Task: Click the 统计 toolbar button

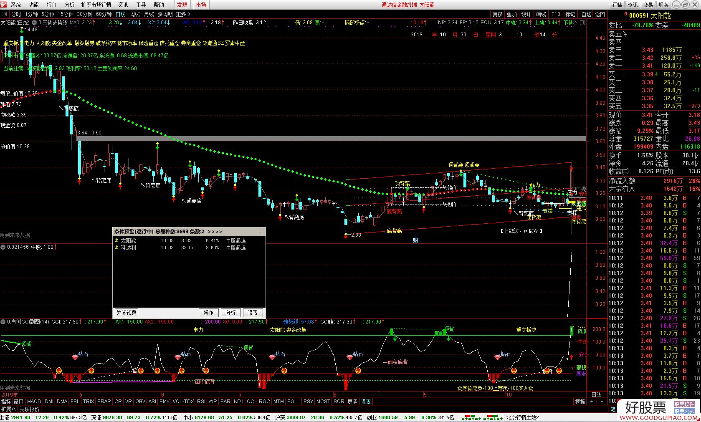Action: click(x=526, y=14)
